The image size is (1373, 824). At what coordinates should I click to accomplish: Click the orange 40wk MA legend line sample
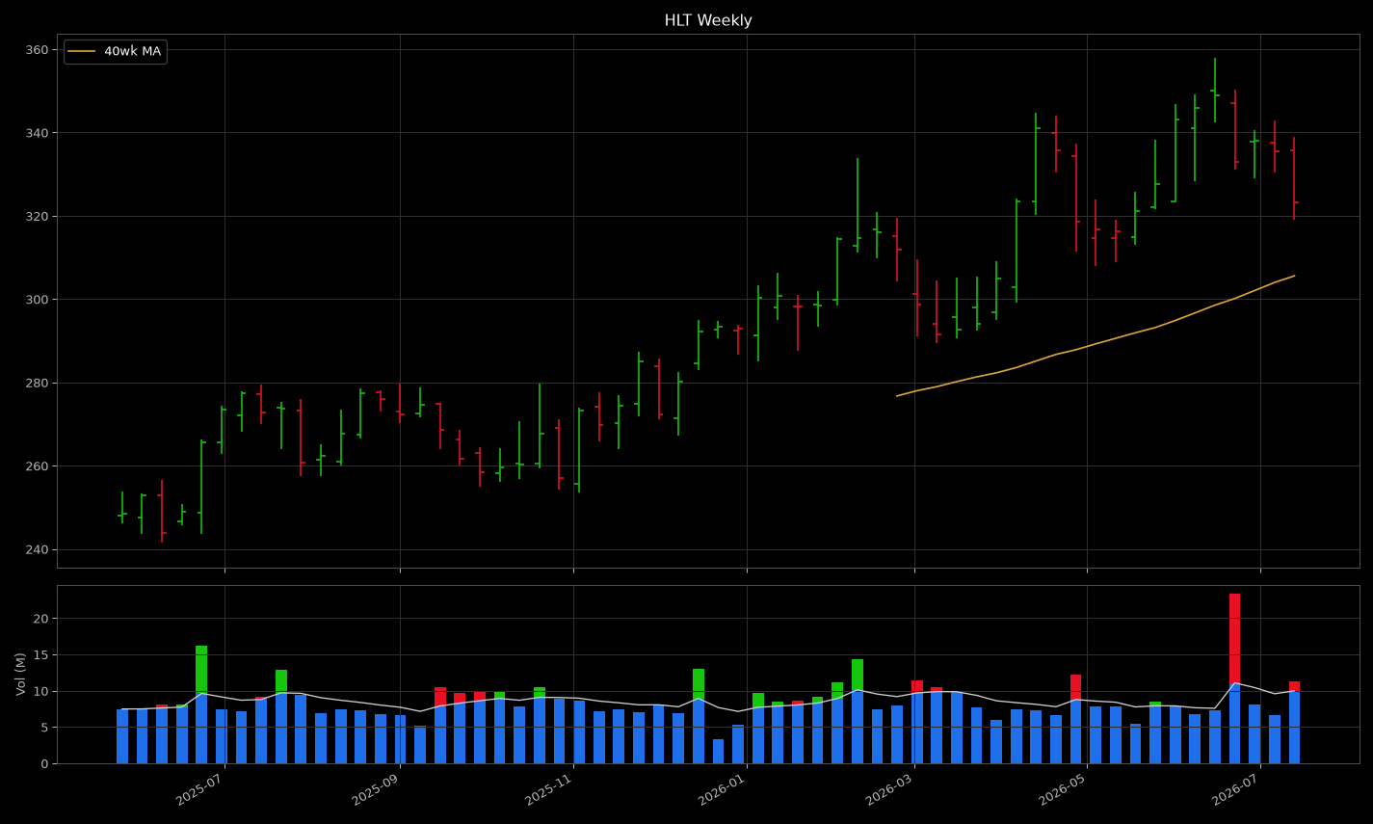coord(82,51)
